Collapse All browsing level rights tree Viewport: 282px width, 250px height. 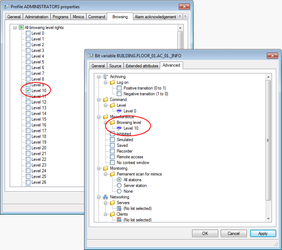point(15,28)
